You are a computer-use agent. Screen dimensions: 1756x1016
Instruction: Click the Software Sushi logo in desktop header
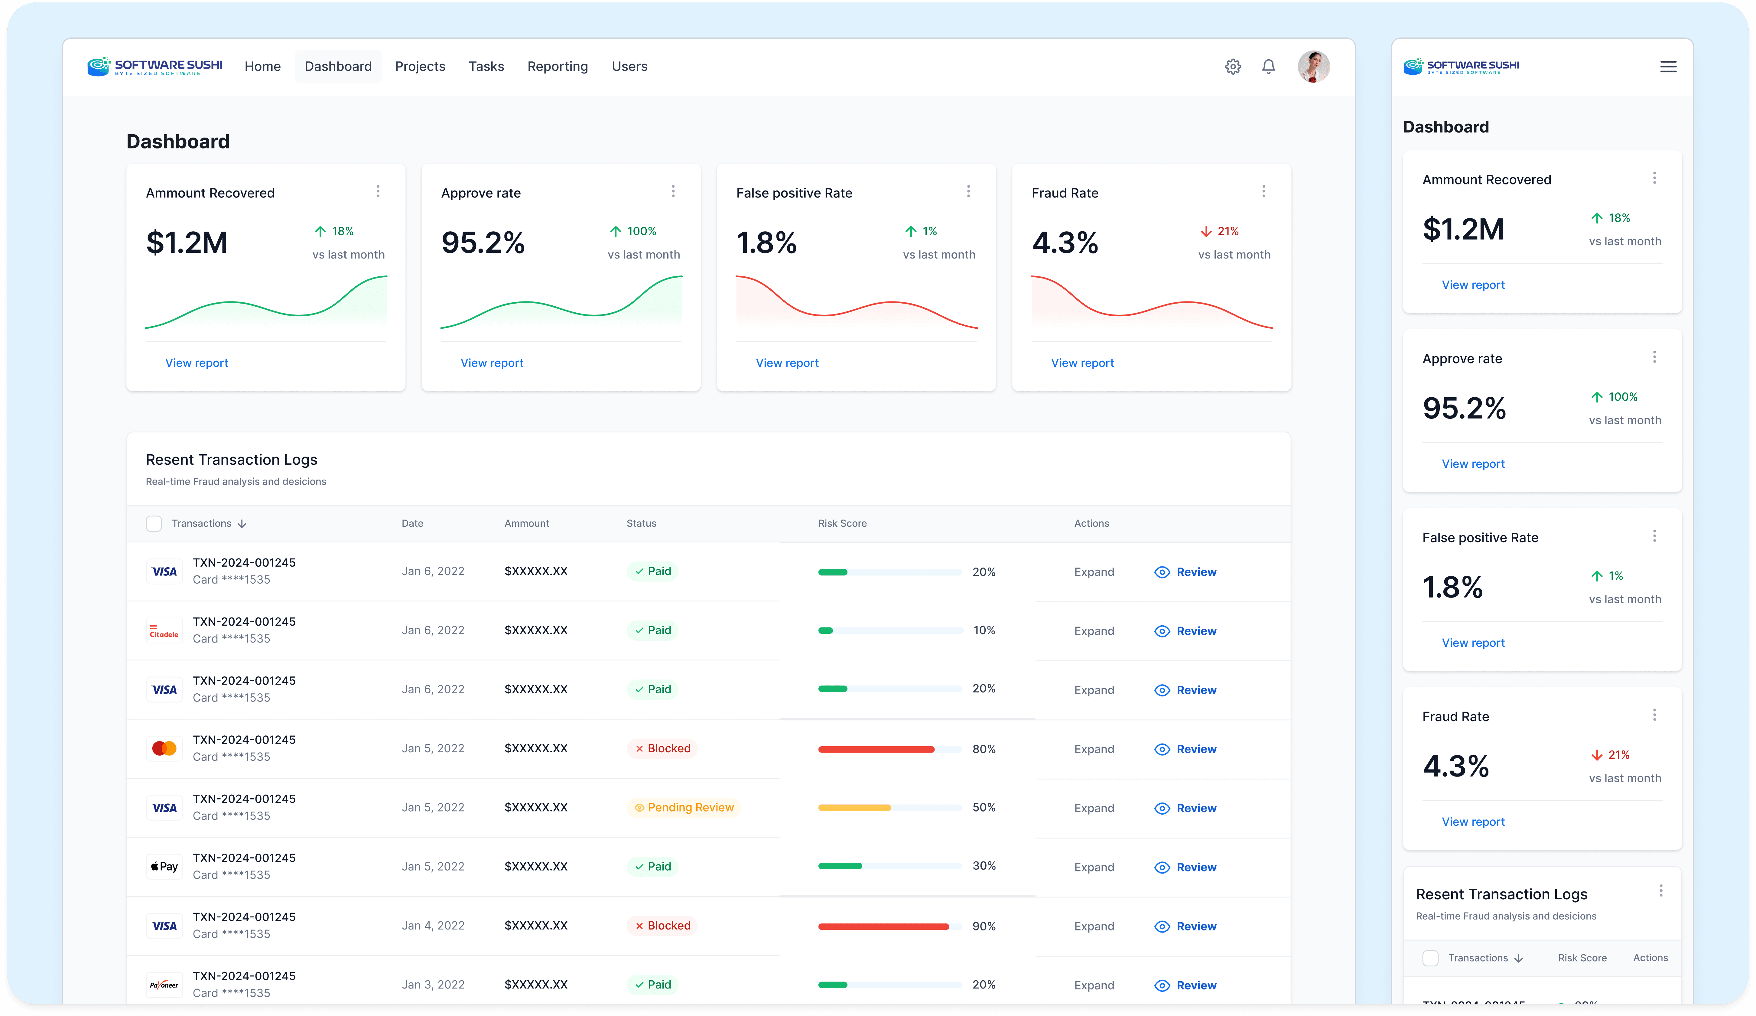(155, 66)
